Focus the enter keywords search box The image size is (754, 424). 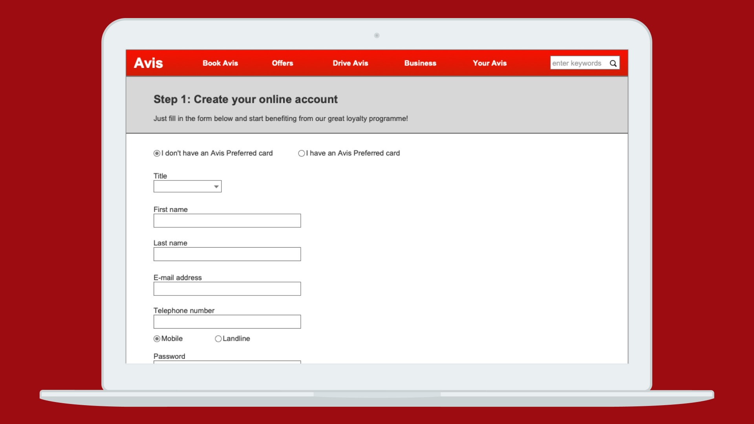click(577, 63)
